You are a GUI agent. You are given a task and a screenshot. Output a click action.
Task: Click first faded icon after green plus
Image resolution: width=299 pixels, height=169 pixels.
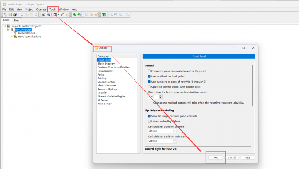pyautogui.click(x=87, y=14)
